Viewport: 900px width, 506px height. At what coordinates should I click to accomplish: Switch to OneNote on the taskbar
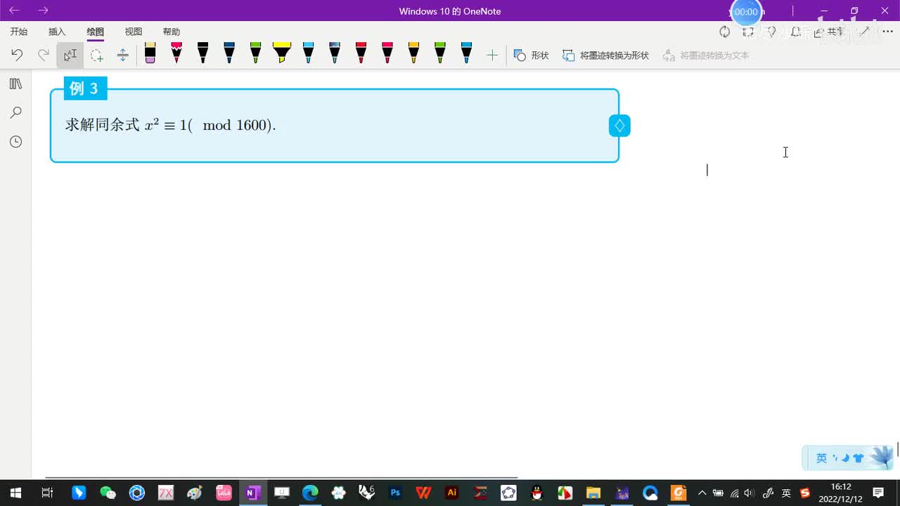[252, 493]
